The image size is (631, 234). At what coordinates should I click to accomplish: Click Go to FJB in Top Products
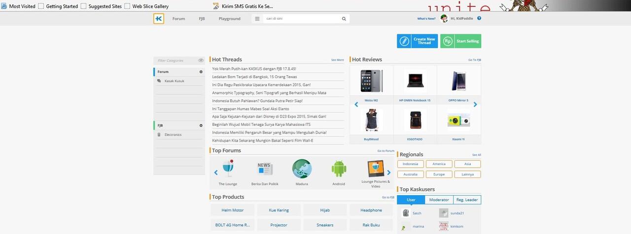(388, 197)
